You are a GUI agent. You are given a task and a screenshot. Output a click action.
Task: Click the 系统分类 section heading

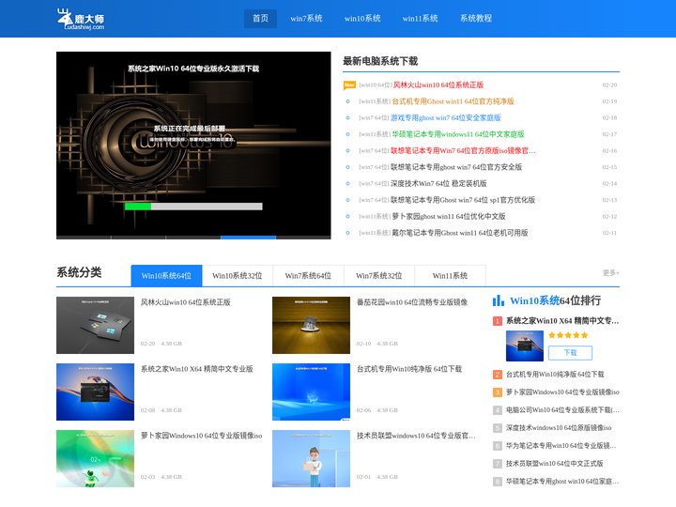(79, 272)
